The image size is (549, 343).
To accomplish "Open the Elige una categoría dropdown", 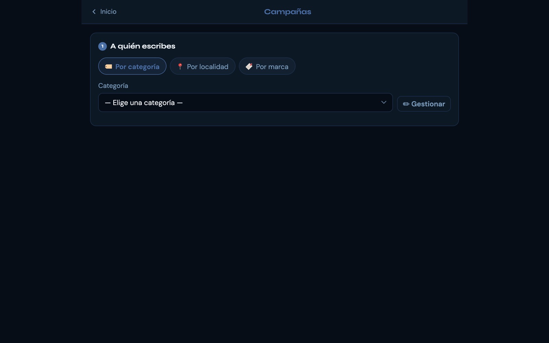I will (x=245, y=103).
